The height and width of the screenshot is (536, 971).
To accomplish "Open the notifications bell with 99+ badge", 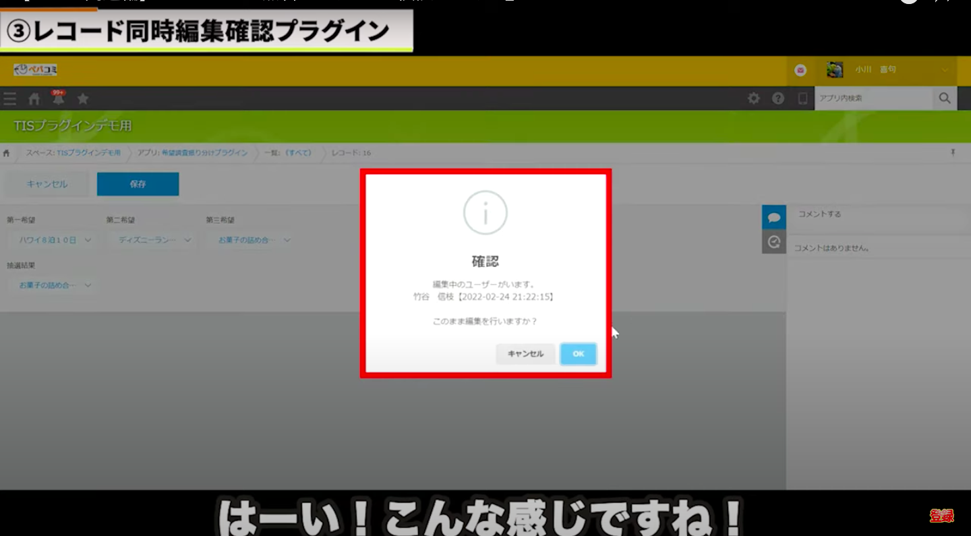I will tap(58, 98).
